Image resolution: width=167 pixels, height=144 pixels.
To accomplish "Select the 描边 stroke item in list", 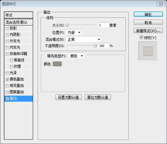I will click(18, 99).
